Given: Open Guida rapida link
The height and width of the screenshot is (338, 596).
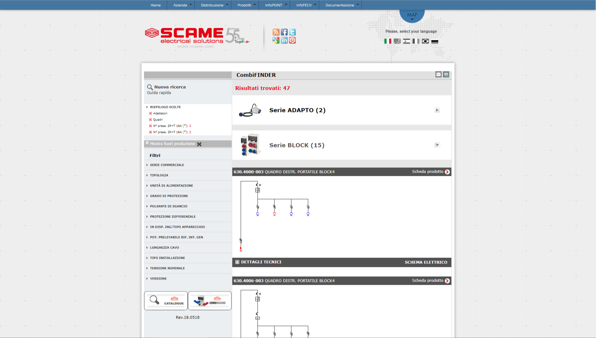Looking at the screenshot, I should [159, 93].
